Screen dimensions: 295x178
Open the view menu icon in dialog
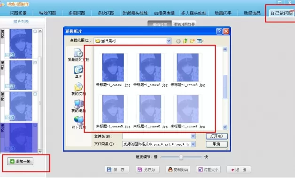[x=200, y=41]
